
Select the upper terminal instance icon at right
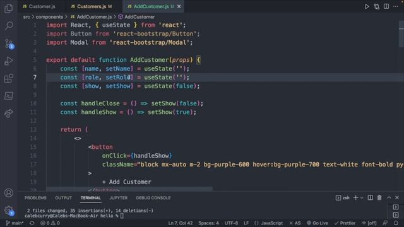(x=396, y=207)
